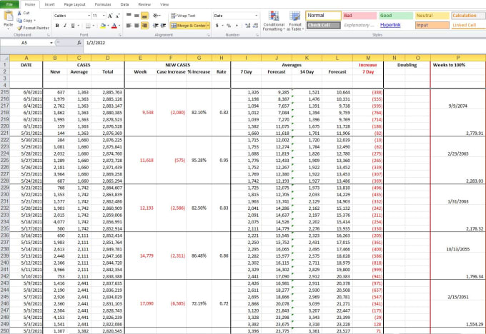Open the font size dropdown
Screen dimensions: 486x334
point(104,16)
